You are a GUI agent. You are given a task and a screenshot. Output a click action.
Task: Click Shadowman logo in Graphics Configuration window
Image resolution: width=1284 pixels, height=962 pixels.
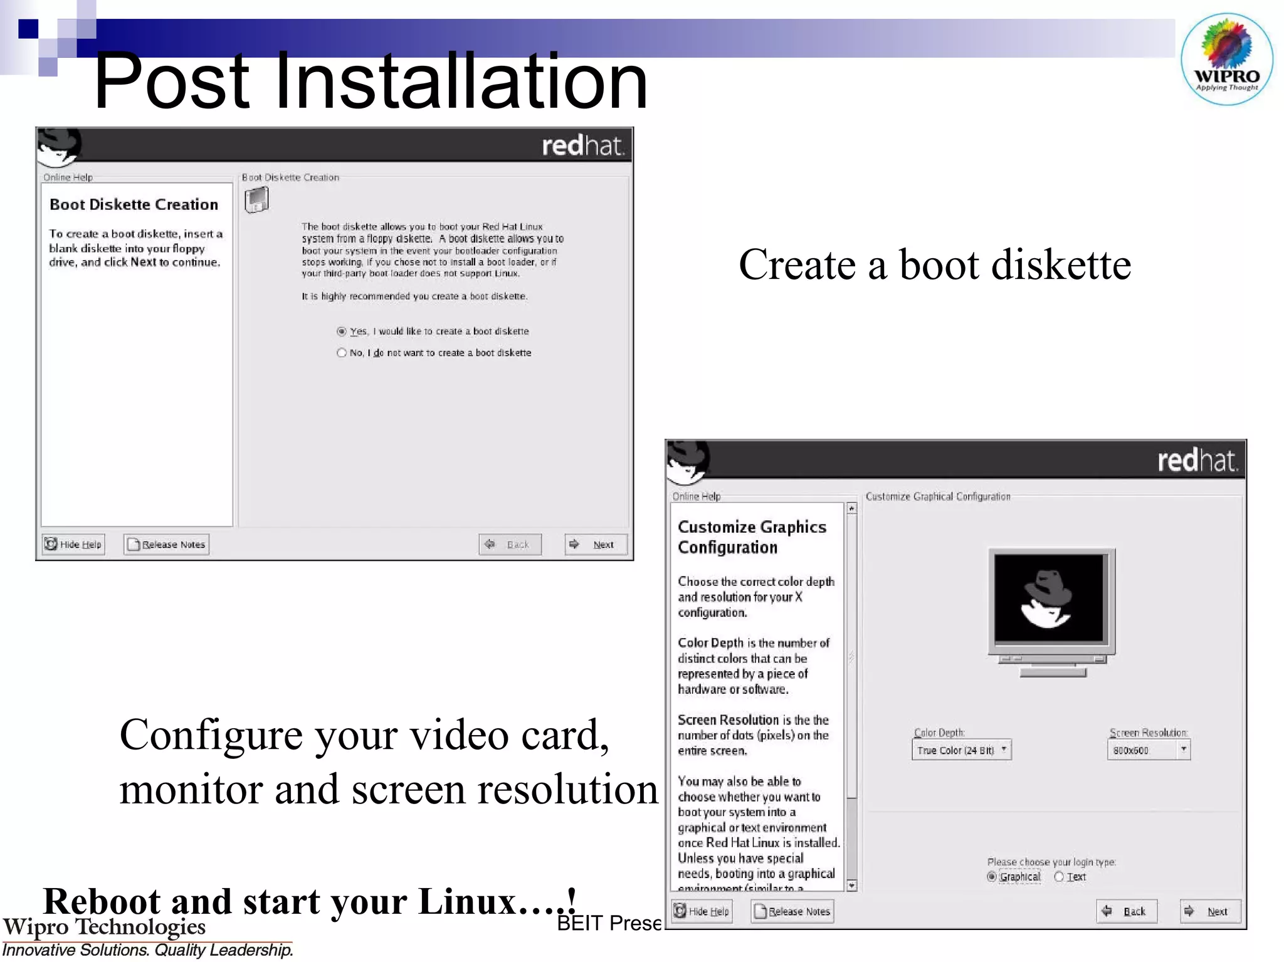click(688, 463)
